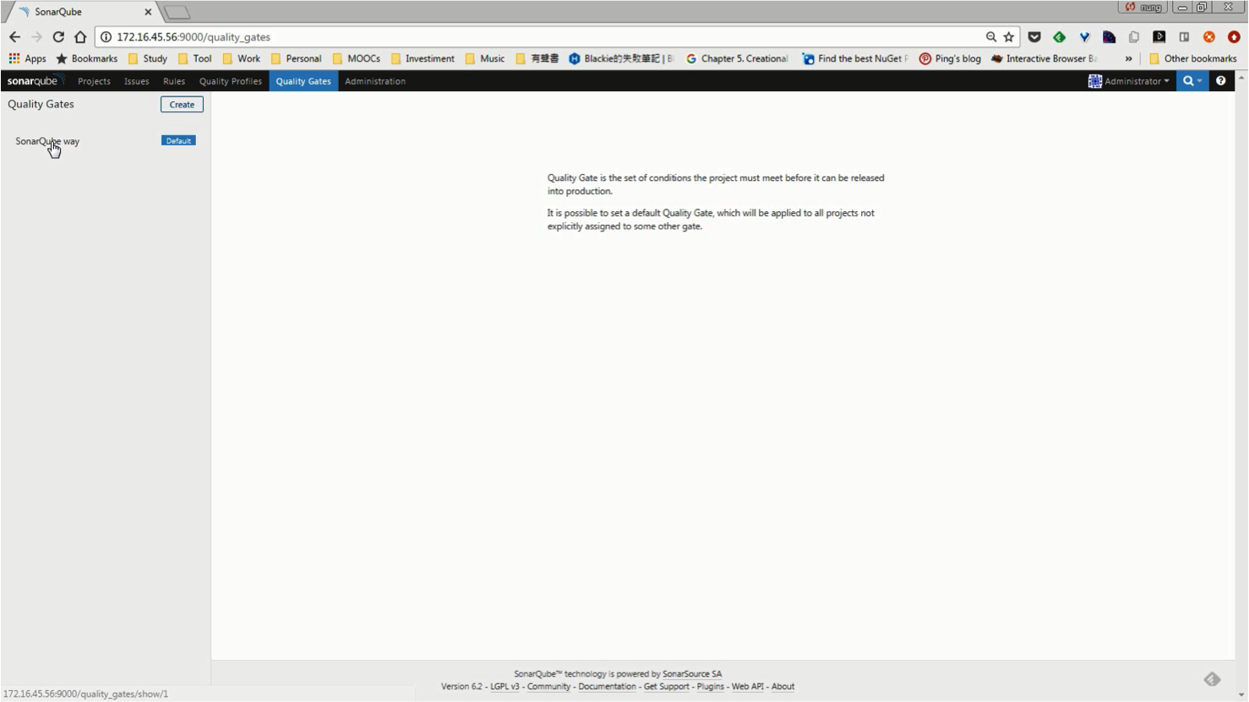Viewport: 1249px width, 702px height.
Task: Open the help question mark icon
Action: point(1220,81)
